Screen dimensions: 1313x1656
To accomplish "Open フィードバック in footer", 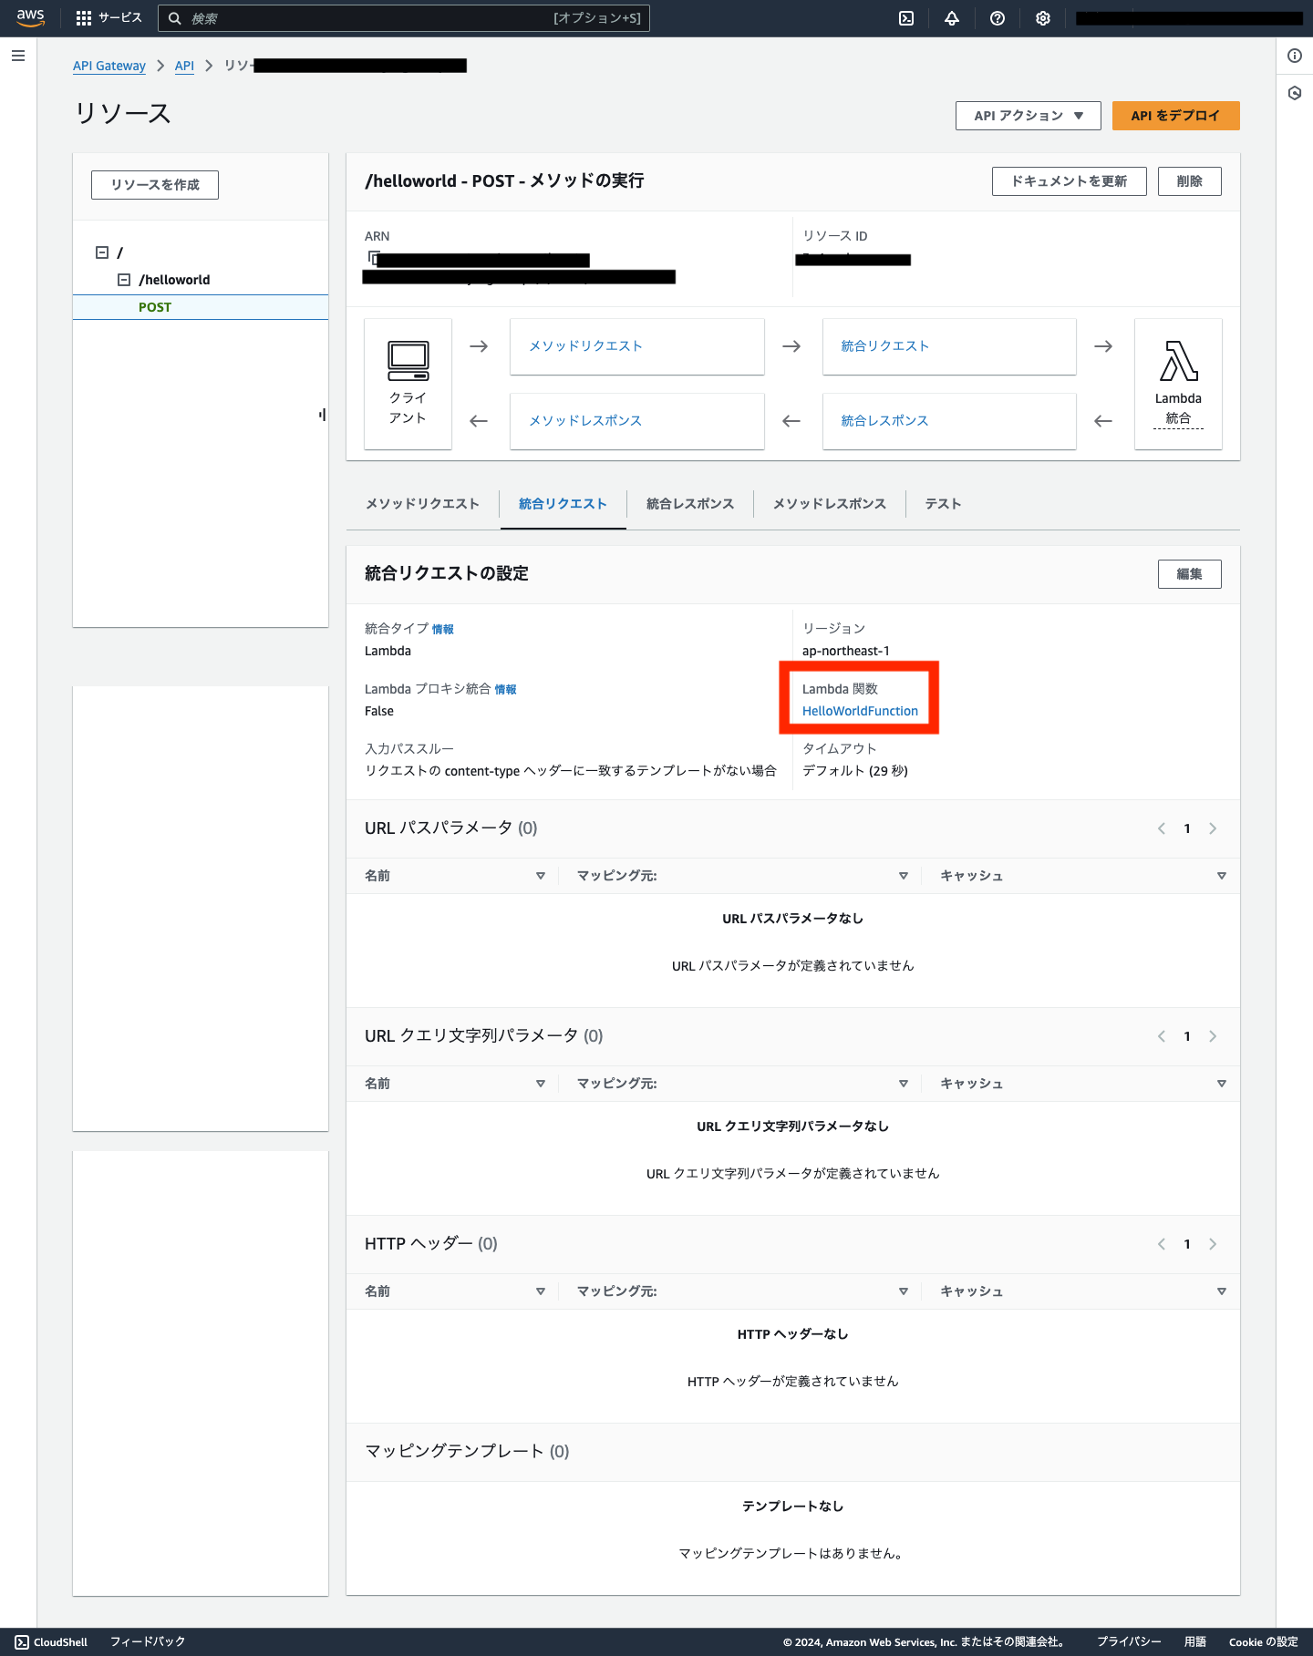I will (148, 1641).
